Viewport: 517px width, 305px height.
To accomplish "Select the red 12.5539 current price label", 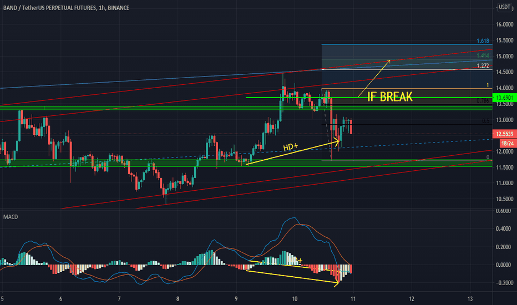I will pyautogui.click(x=504, y=134).
